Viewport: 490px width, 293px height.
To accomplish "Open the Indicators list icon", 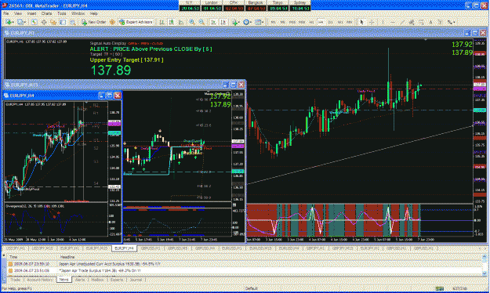I will pyautogui.click(x=234, y=22).
